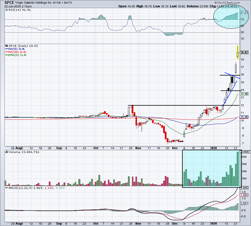The height and width of the screenshot is (226, 251).
Task: Click the MA(200) 10.42 legend entry
Action: click(x=16, y=52)
